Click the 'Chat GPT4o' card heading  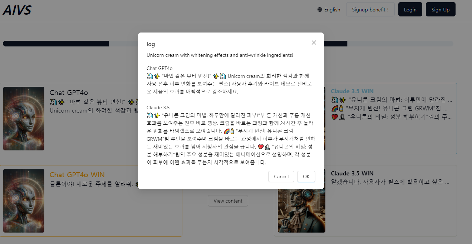[x=69, y=93]
